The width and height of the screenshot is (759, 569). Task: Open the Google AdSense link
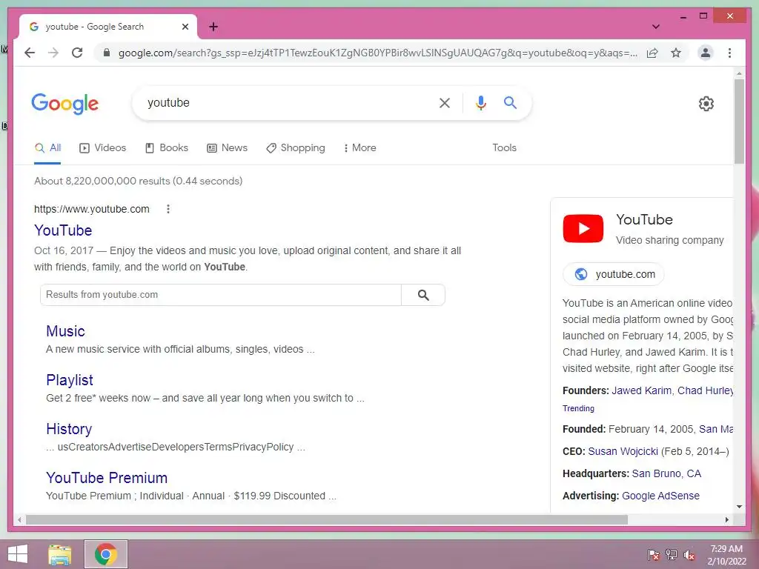(x=660, y=496)
